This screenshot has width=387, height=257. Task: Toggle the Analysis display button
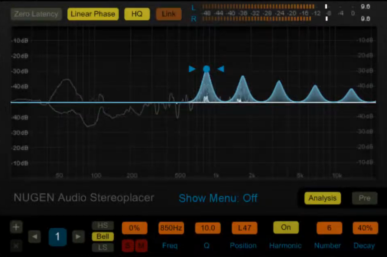322,198
